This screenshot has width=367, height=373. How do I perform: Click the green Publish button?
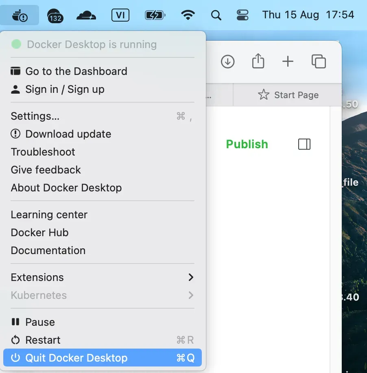click(x=247, y=144)
